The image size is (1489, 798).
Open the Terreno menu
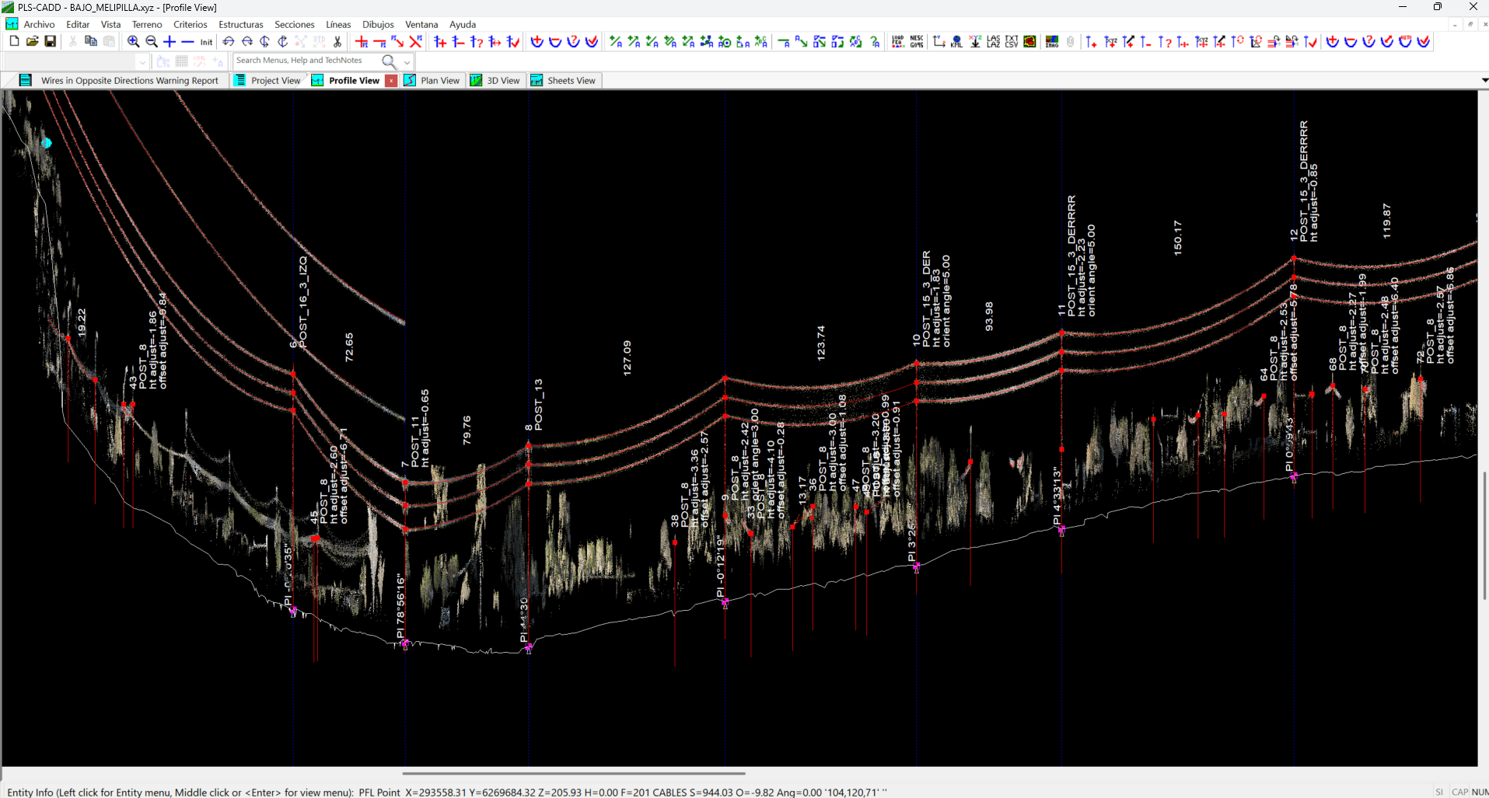147,24
